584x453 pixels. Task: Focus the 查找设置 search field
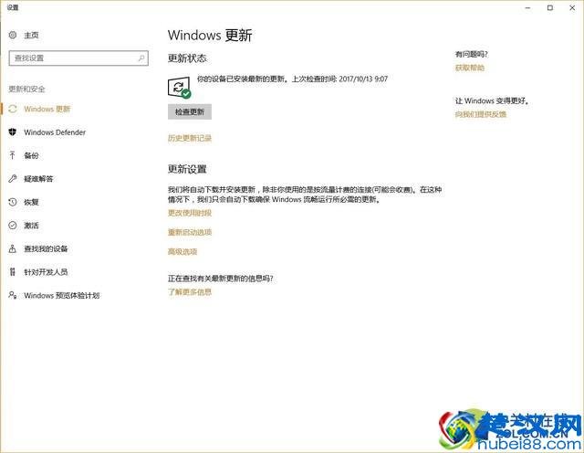78,58
